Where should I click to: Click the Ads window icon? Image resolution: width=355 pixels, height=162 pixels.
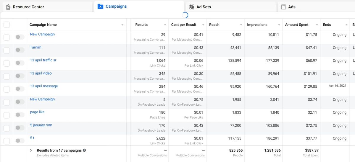click(x=283, y=7)
